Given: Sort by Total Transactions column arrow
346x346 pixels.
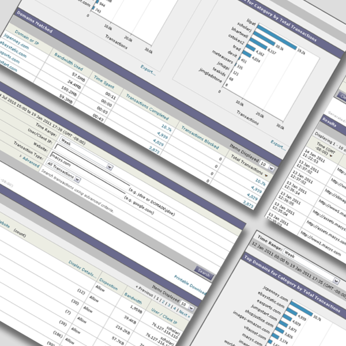Looking at the screenshot, I should (x=266, y=176).
